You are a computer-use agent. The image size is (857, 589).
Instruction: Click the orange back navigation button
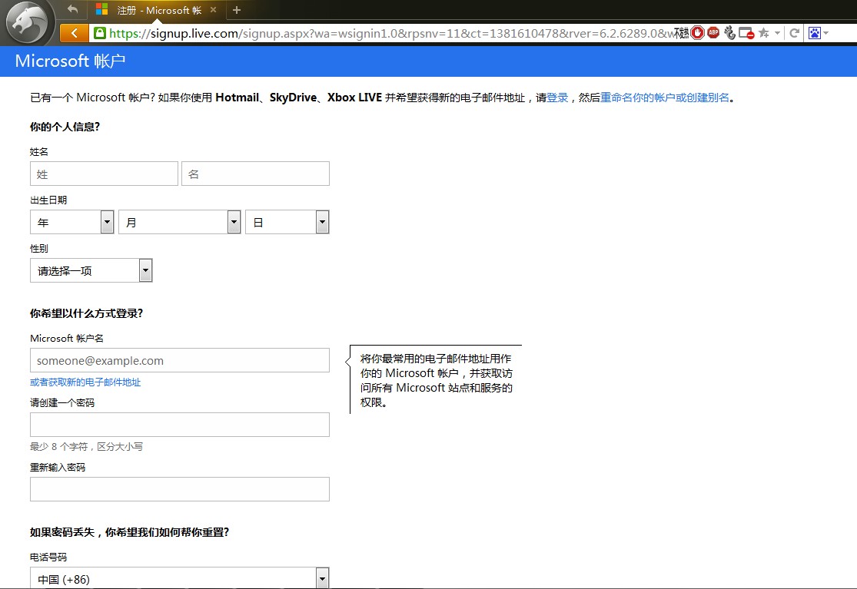click(74, 33)
